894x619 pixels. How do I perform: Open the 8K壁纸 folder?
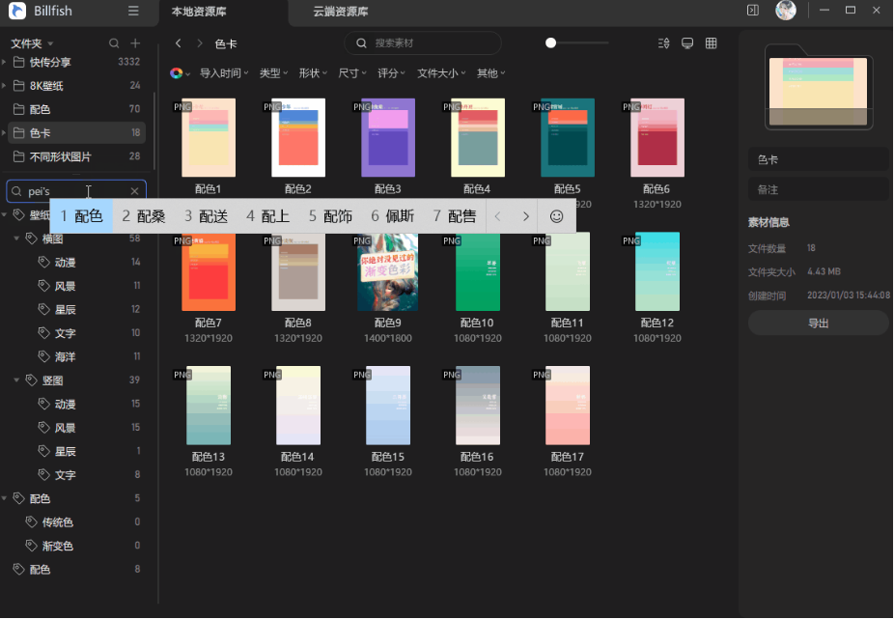pos(46,85)
